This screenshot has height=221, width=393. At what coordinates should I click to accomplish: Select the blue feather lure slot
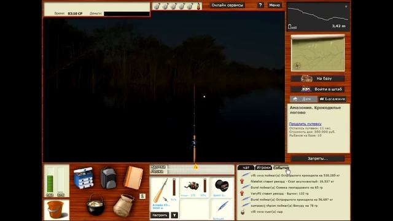(x=222, y=207)
